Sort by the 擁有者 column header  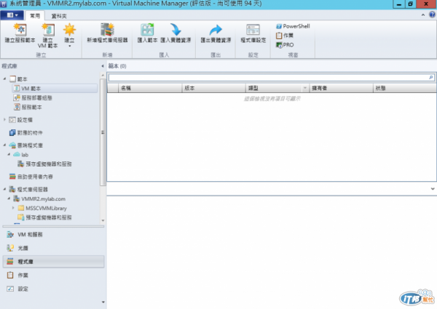(x=341, y=88)
